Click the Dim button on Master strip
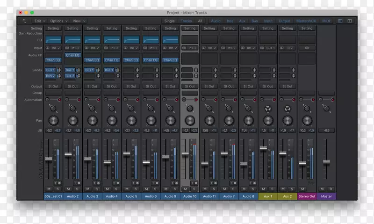This screenshot has height=224, width=374. click(331, 189)
